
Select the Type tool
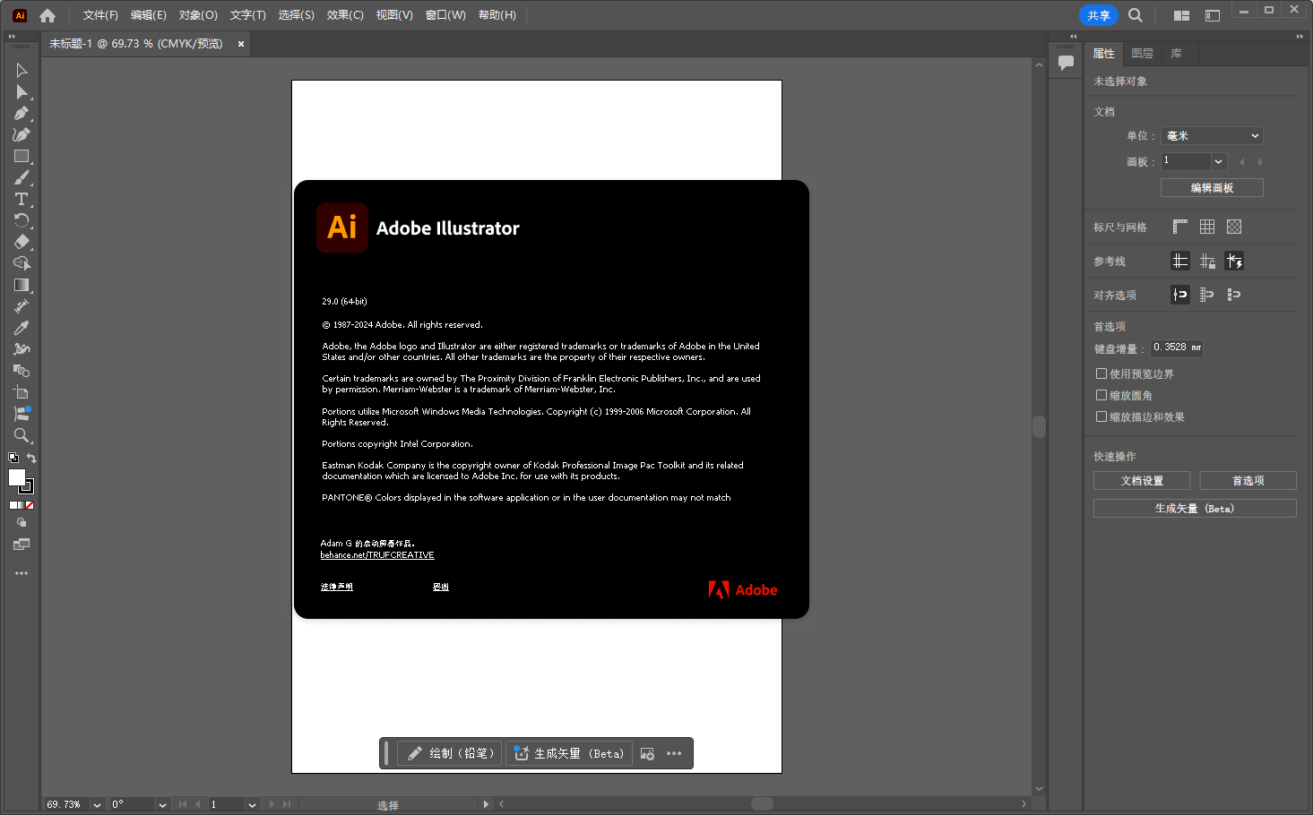pyautogui.click(x=22, y=200)
